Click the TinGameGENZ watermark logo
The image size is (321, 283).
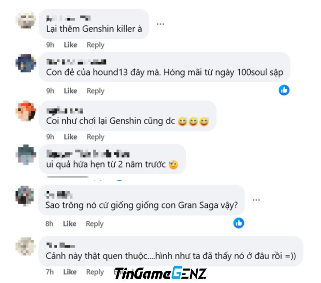point(160,273)
